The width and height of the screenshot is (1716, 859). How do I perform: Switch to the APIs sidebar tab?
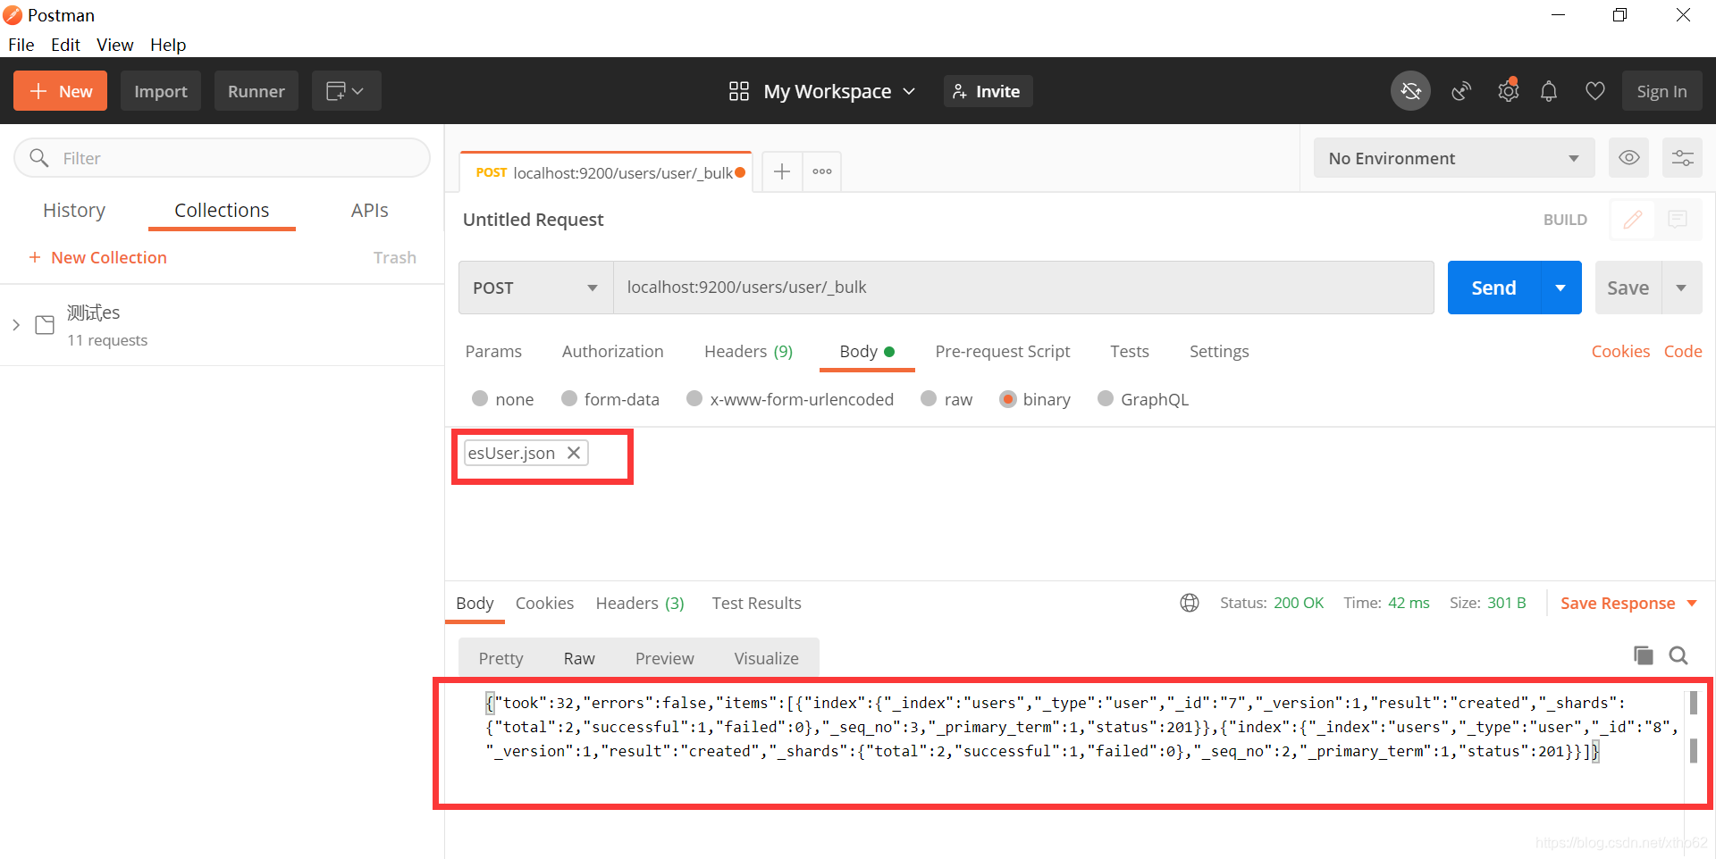[x=369, y=210]
